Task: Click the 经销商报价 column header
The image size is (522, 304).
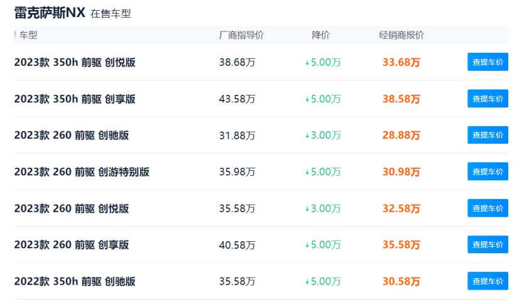Action: click(401, 35)
